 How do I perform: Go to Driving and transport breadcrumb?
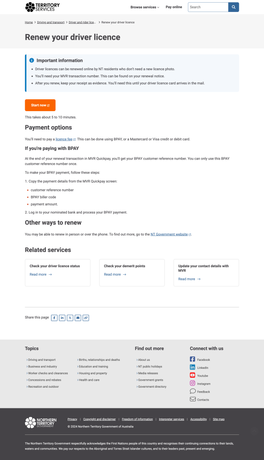pos(51,22)
